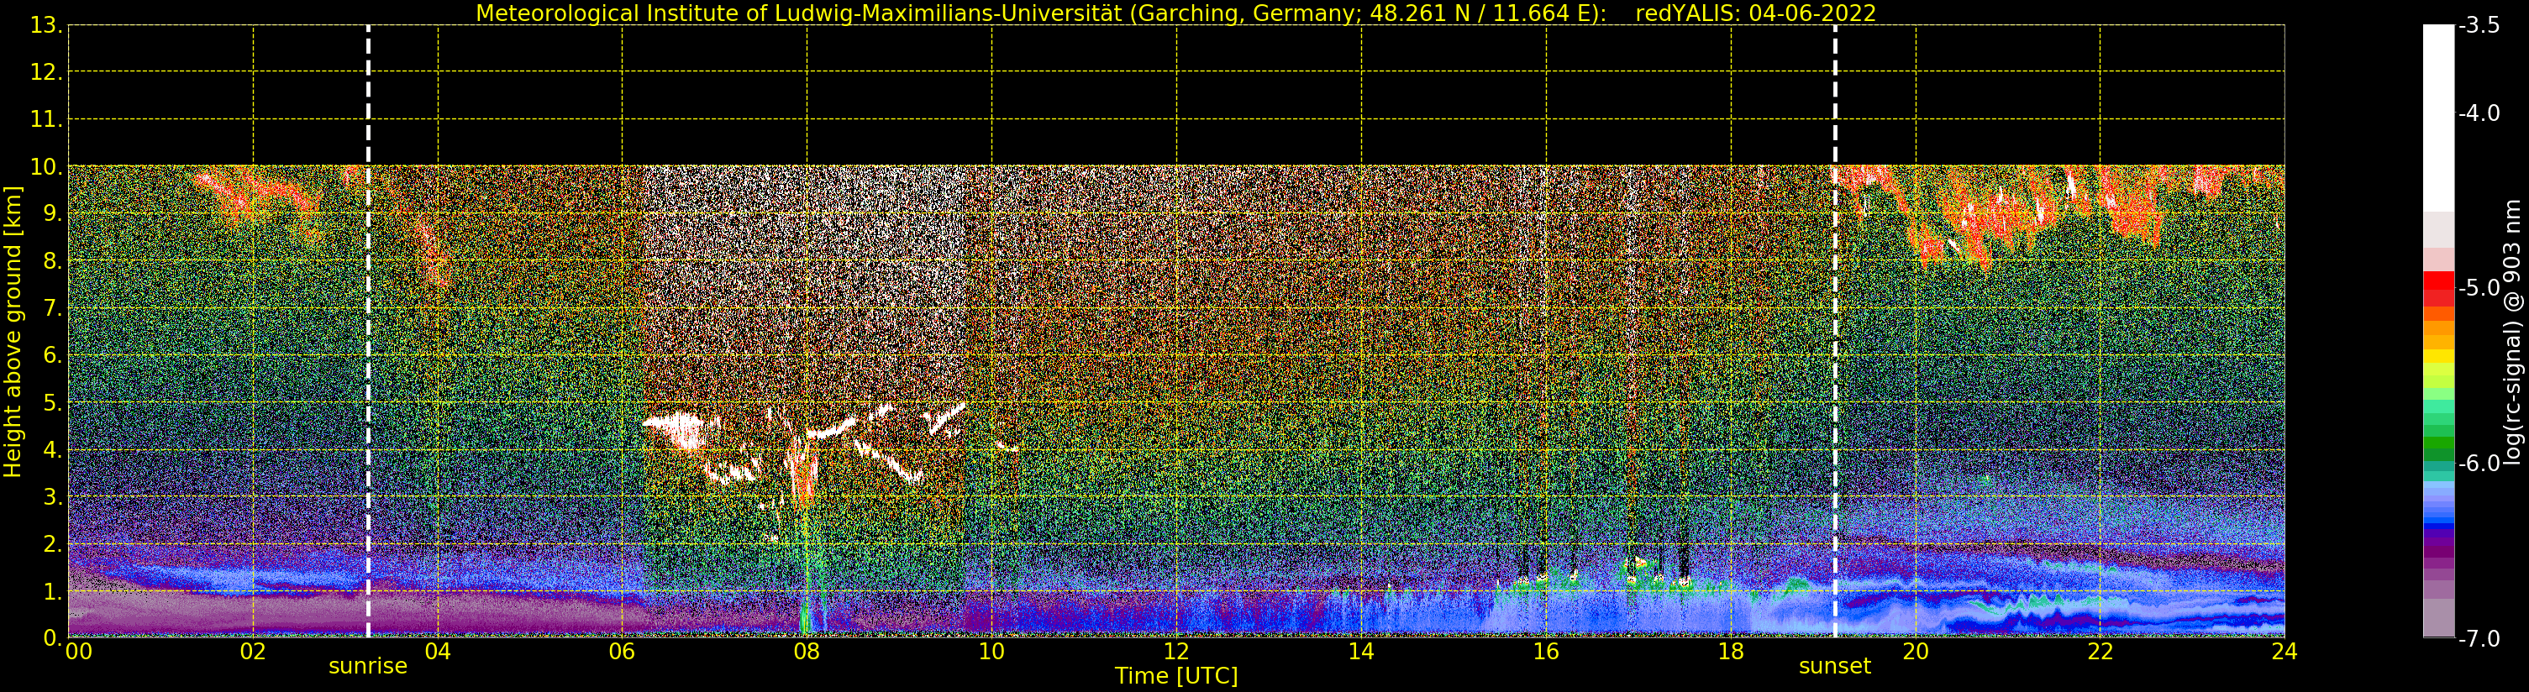Click the '10.' tick on the height axis

46,167
